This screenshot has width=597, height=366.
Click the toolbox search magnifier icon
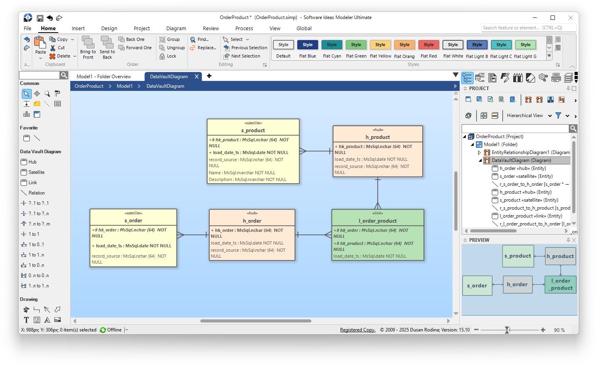(64, 75)
